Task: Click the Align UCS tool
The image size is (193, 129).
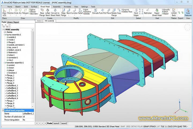Action: (x=4, y=12)
